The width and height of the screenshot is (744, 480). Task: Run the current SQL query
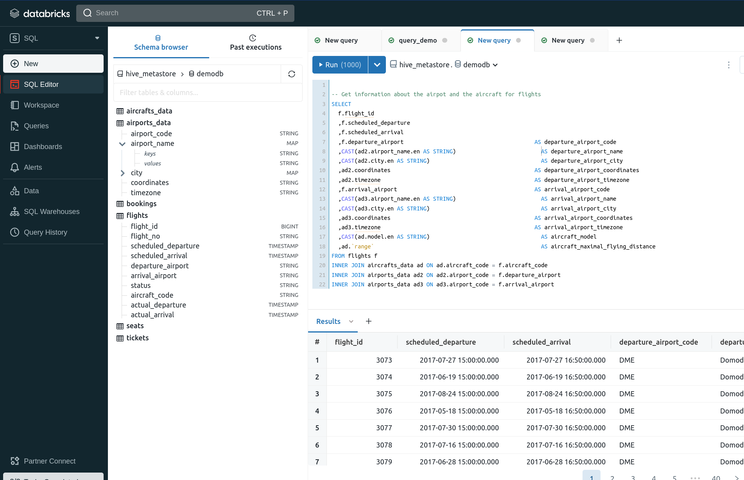(x=339, y=65)
